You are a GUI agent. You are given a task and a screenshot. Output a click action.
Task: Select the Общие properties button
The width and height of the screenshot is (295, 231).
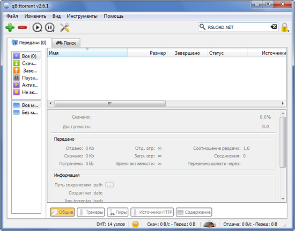62,212
